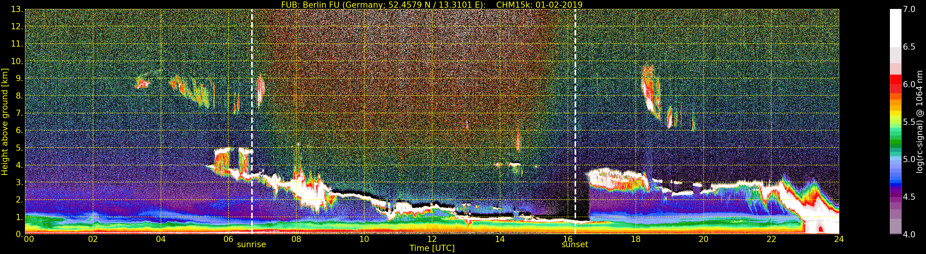
Task: Click the '9.' height axis tick
Action: pyautogui.click(x=19, y=78)
